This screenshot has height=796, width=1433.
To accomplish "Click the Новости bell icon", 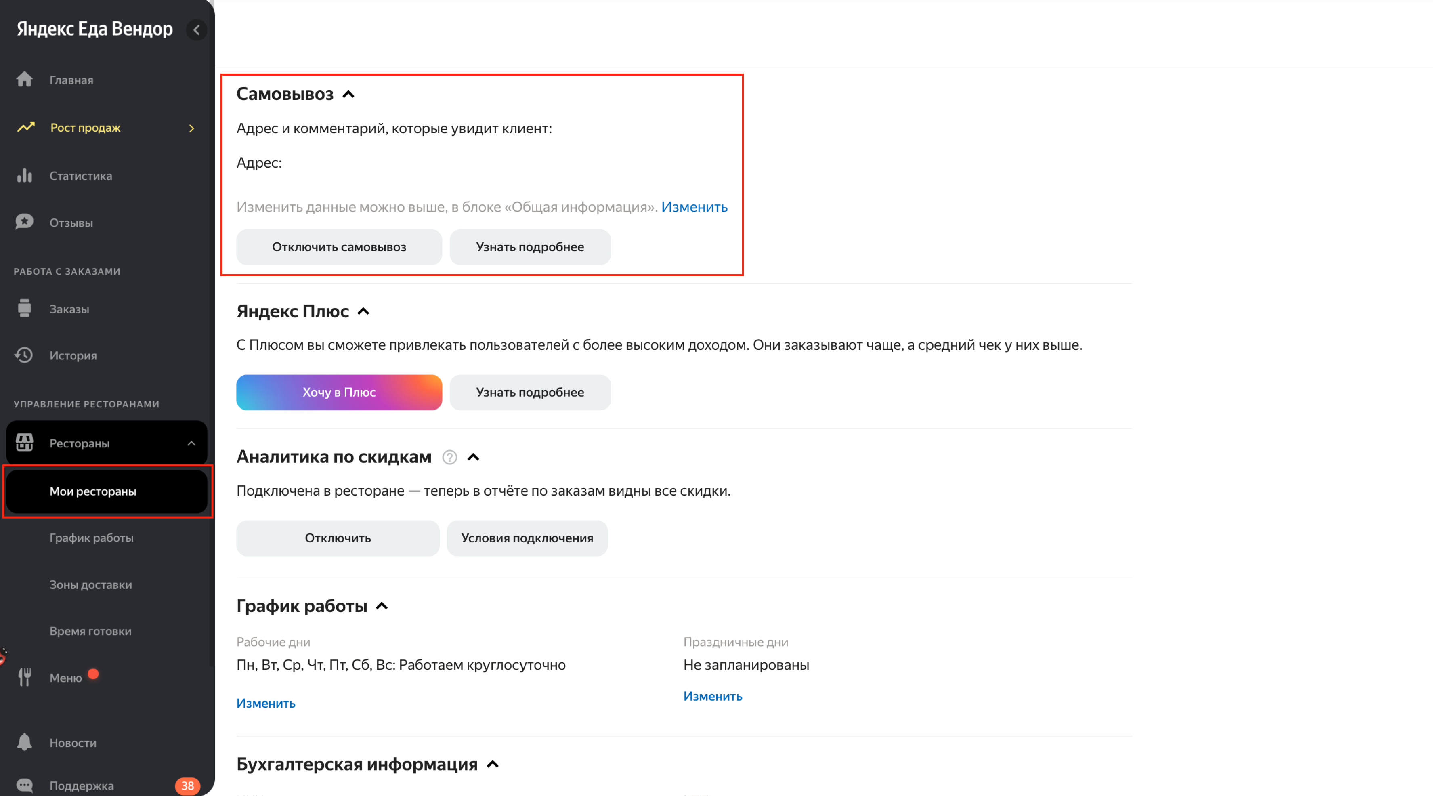I will [x=25, y=742].
